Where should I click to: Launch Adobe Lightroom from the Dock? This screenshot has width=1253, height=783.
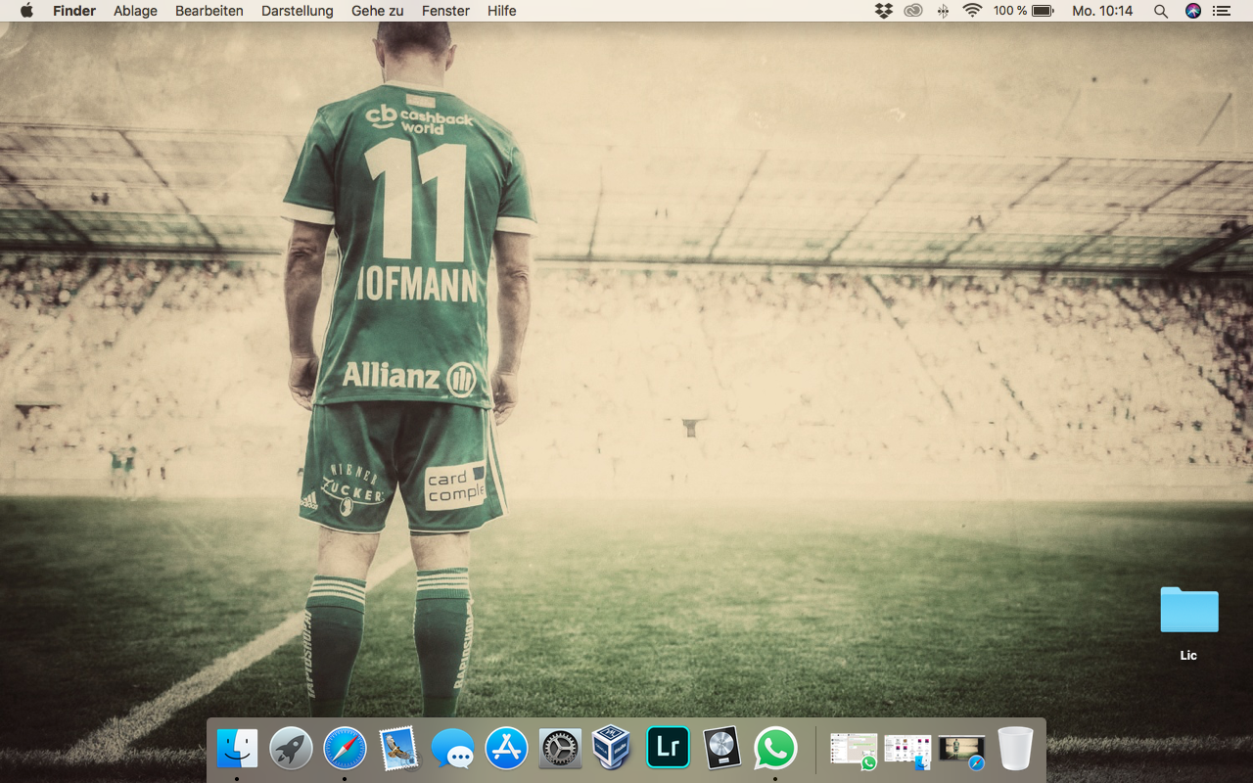tap(668, 747)
